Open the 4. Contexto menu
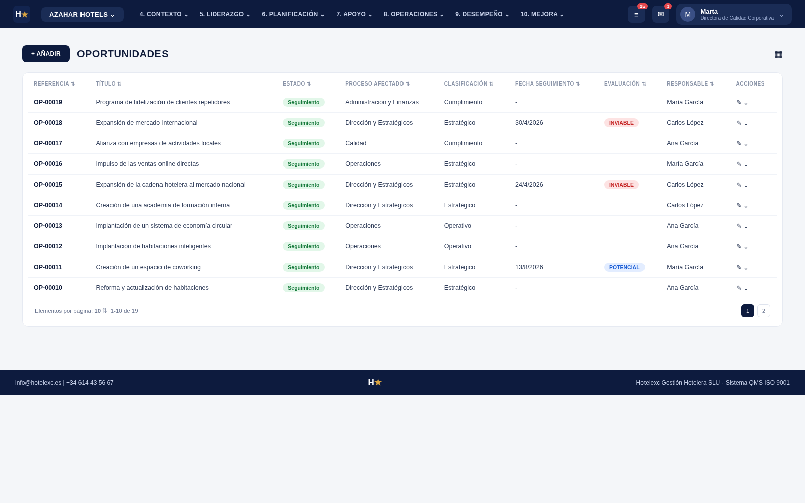Screen dimensions: 805x503 click(164, 14)
